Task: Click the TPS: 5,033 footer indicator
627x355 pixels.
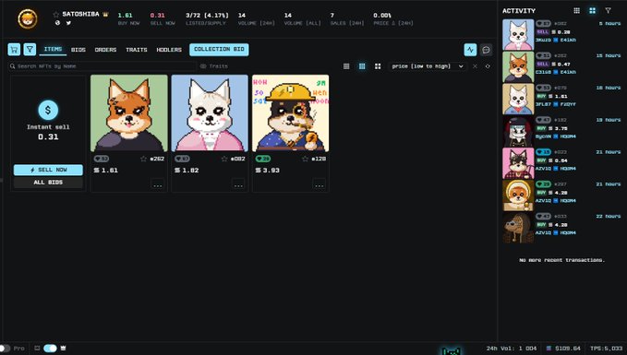Action: (x=606, y=349)
